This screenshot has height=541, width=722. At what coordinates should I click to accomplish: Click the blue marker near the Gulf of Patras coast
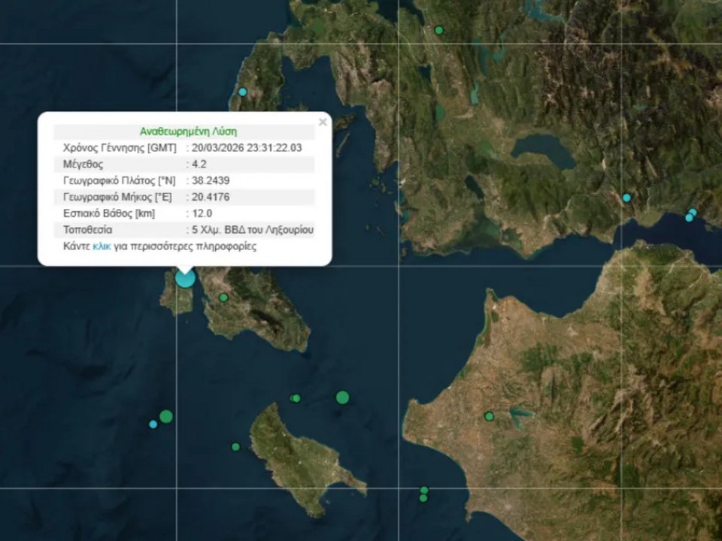626,198
